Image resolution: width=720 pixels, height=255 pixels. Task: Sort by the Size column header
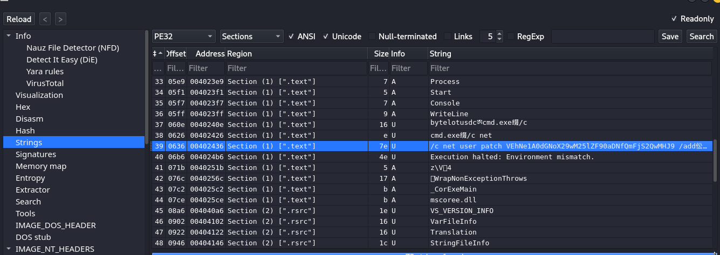coord(378,54)
